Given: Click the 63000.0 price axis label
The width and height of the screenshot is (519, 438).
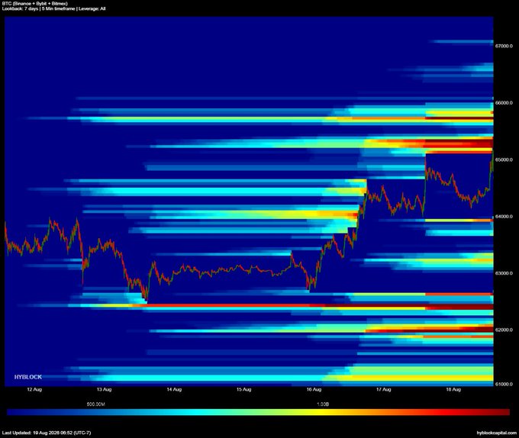Looking at the screenshot, I should (x=504, y=274).
